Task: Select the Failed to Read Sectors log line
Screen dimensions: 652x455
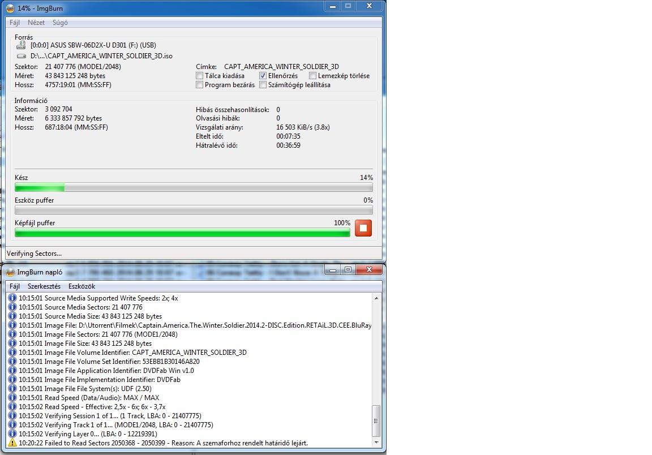Action: click(163, 443)
